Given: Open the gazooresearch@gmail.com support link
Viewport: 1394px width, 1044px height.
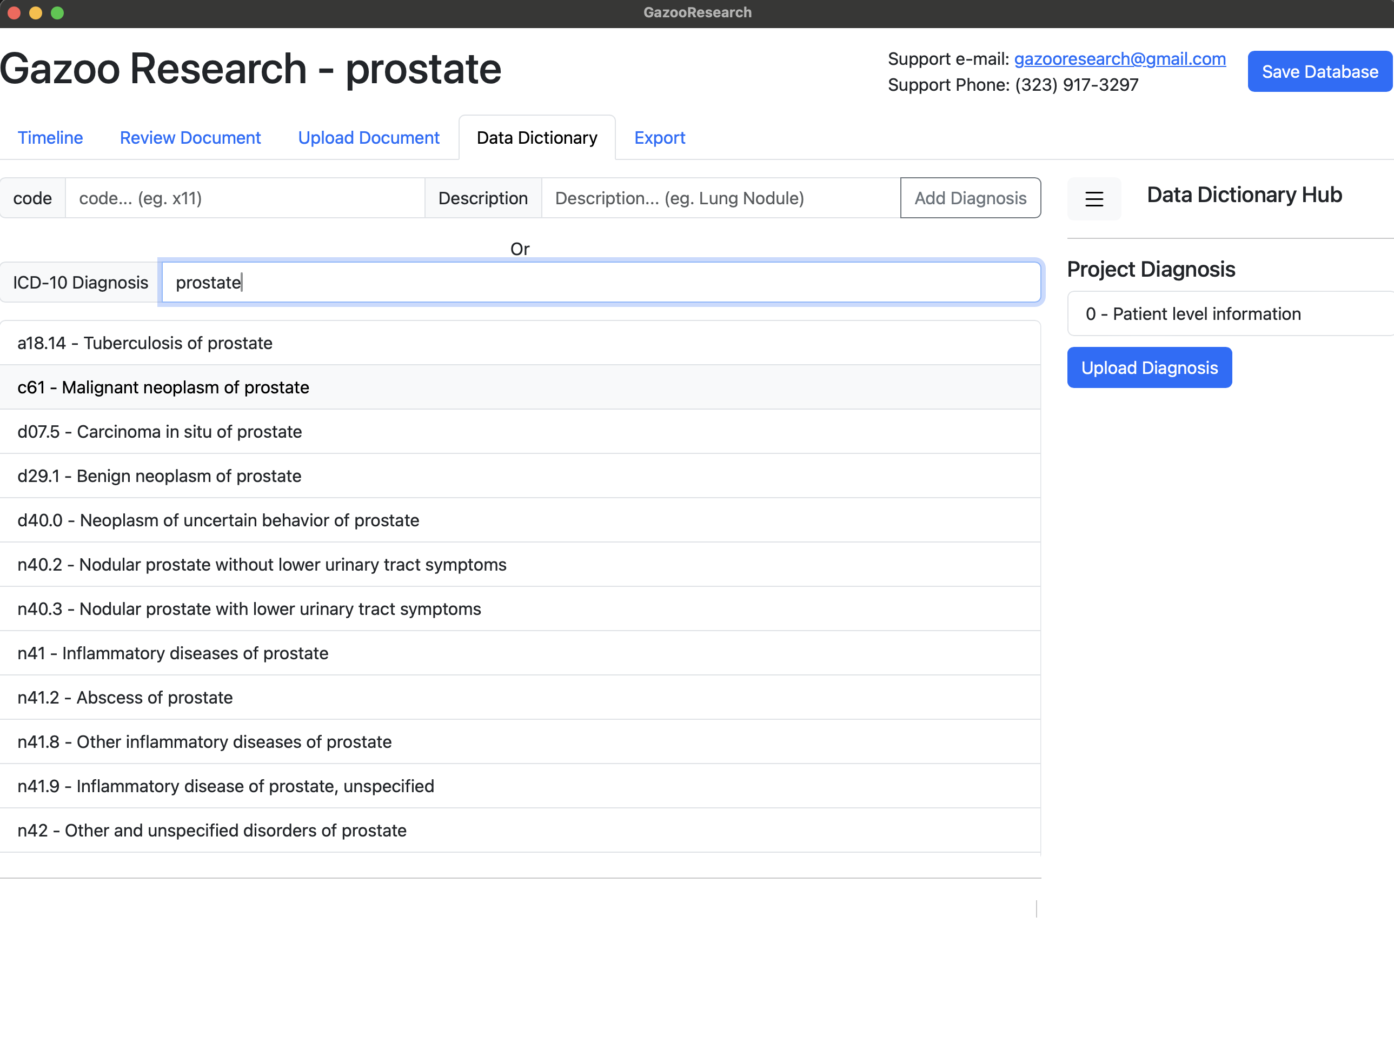Looking at the screenshot, I should pos(1119,59).
